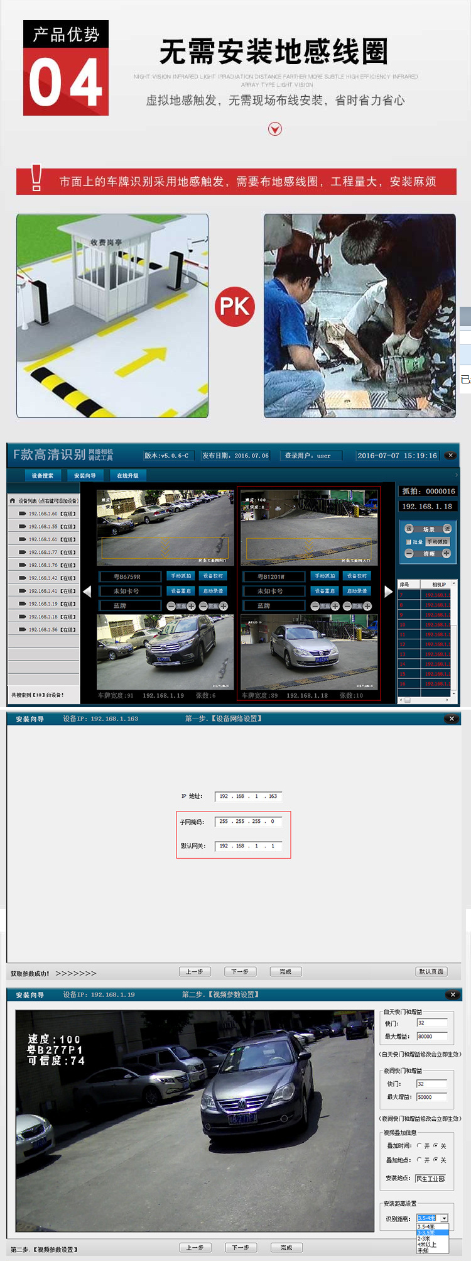Click 启动录像 under 粤B1201W camera
Screen dimensions: 471x1261
coord(357,591)
